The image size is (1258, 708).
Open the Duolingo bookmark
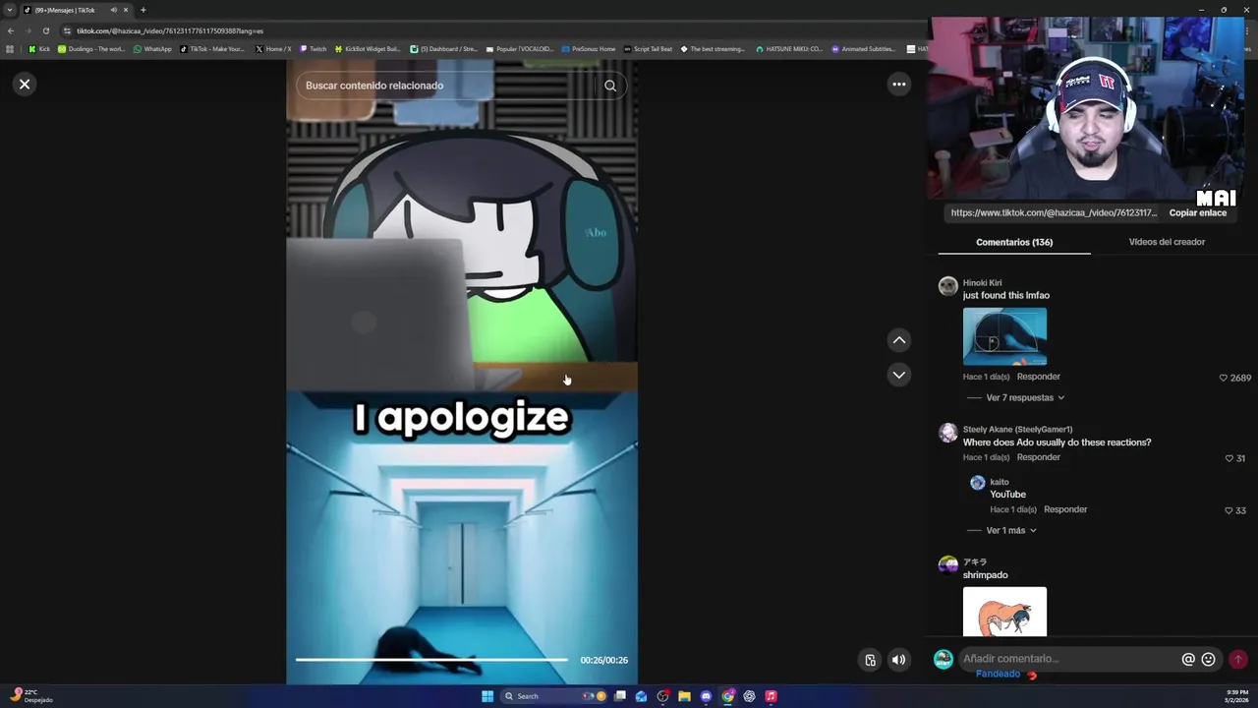pyautogui.click(x=91, y=49)
